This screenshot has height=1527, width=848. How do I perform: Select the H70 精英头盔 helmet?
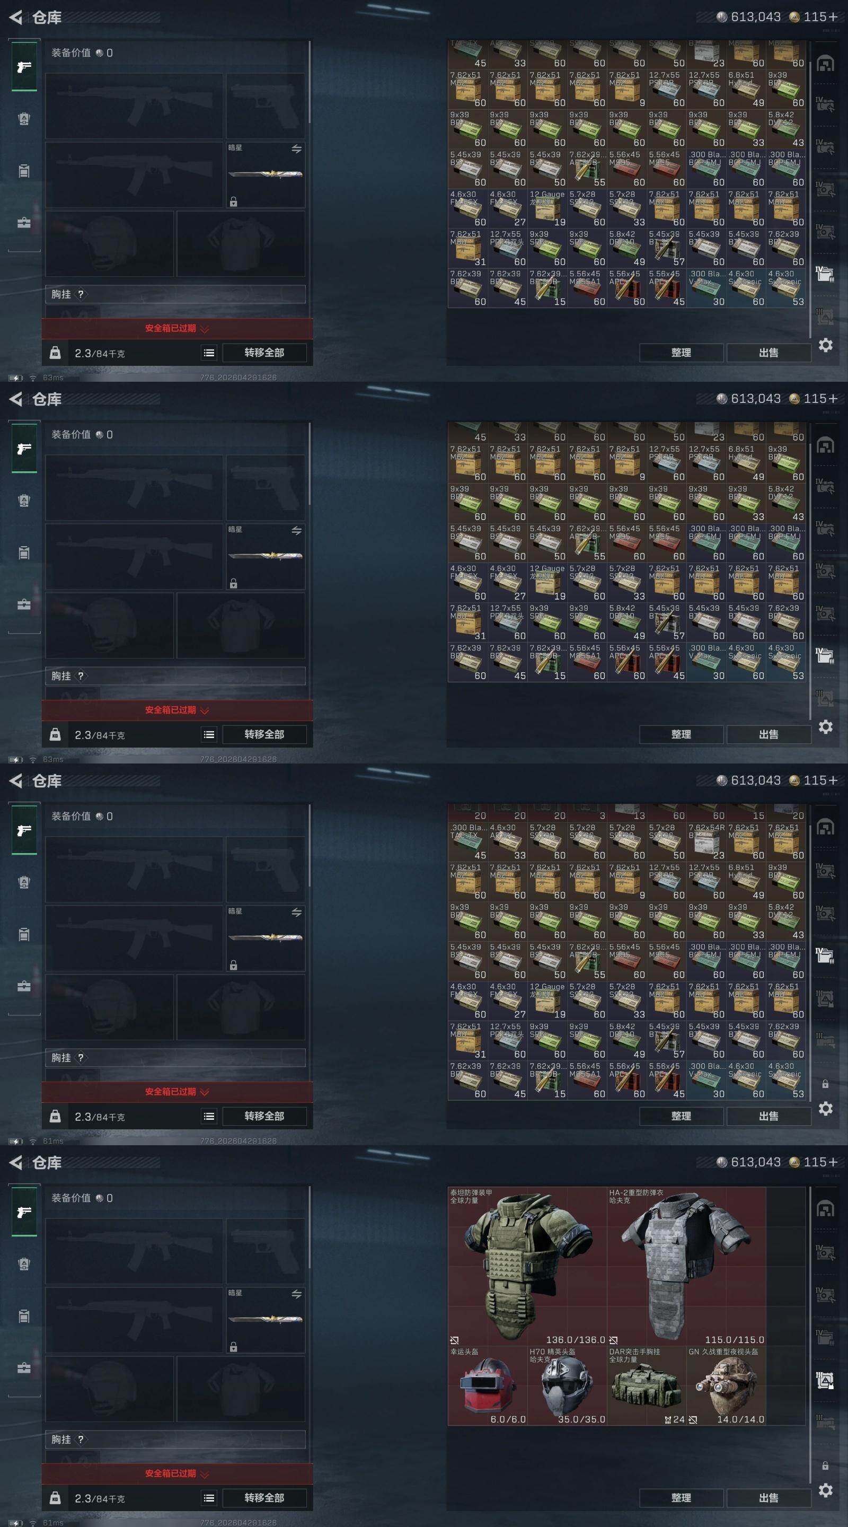(567, 1386)
